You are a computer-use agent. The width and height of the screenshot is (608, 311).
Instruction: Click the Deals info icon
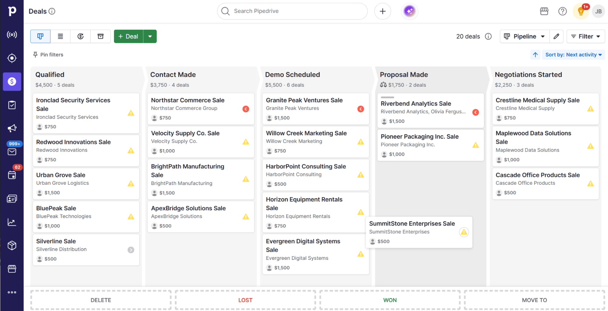click(52, 11)
